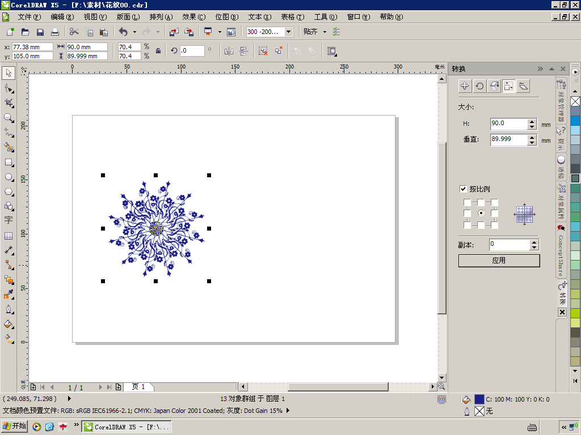Select the Outline pen tool
The height and width of the screenshot is (435, 581).
tap(9, 309)
